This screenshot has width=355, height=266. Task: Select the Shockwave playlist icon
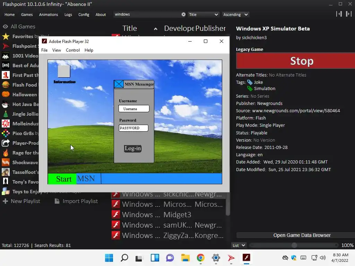point(6,162)
